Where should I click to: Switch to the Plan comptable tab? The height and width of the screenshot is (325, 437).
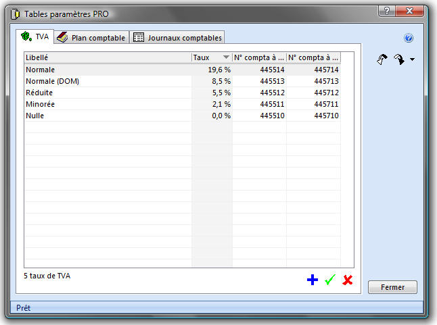click(91, 38)
